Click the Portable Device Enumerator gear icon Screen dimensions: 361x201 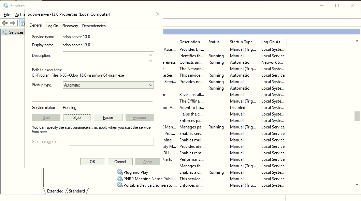pyautogui.click(x=120, y=185)
